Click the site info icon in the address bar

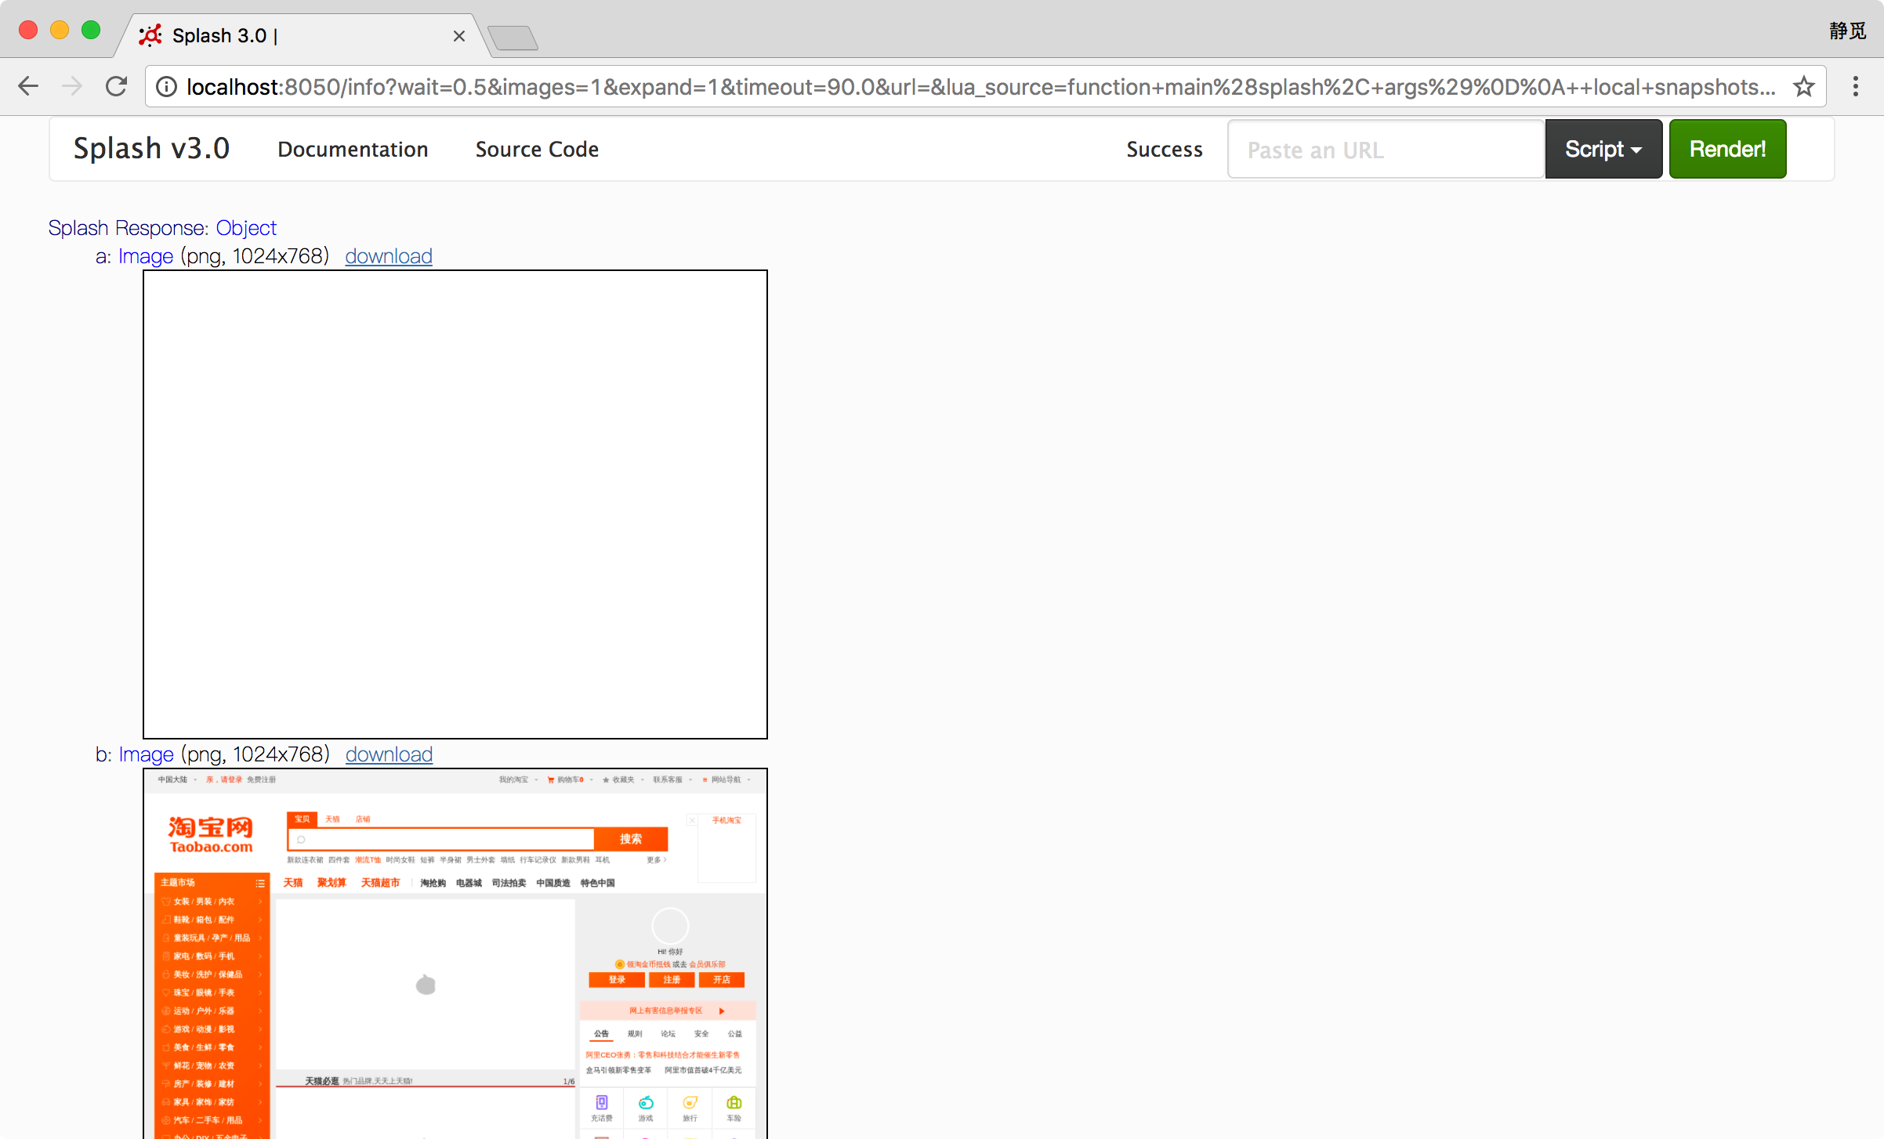[166, 86]
